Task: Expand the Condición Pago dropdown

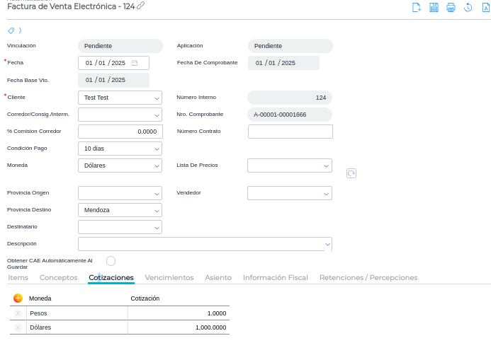Action: [x=120, y=149]
